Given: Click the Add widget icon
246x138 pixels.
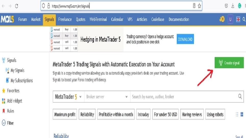Looking at the screenshot, I should pos(4,101).
